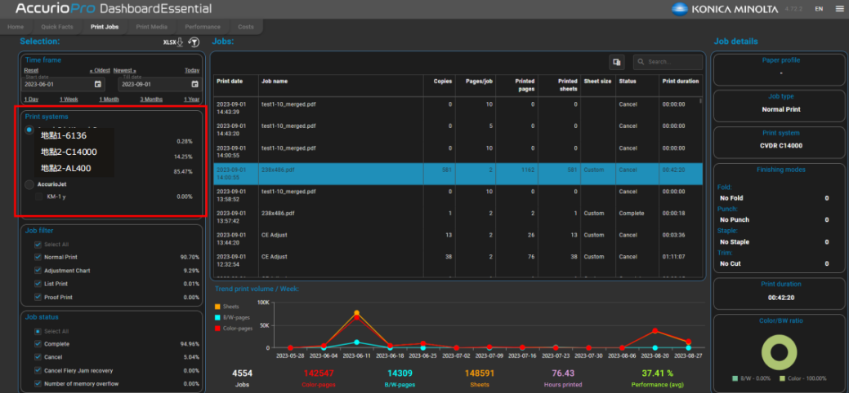The image size is (849, 393).
Task: Go to the Home tab
Action: point(16,26)
